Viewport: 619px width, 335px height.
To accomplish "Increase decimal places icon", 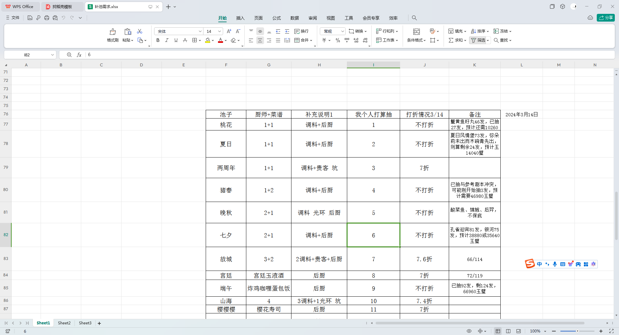I will point(356,40).
